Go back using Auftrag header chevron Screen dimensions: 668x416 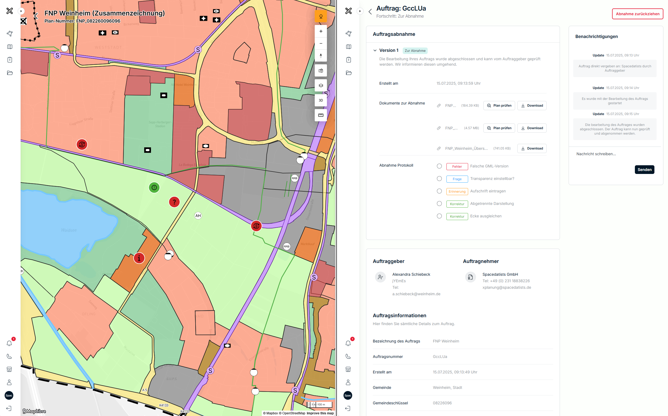pos(370,12)
